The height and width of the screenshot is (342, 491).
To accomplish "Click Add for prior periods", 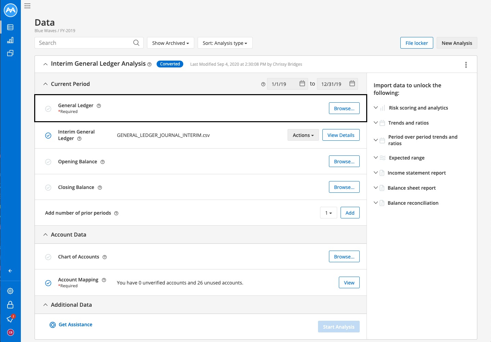I will 350,213.
